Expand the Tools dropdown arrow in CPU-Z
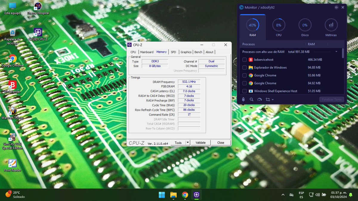Screen dimensions: 358x201 click(188, 143)
